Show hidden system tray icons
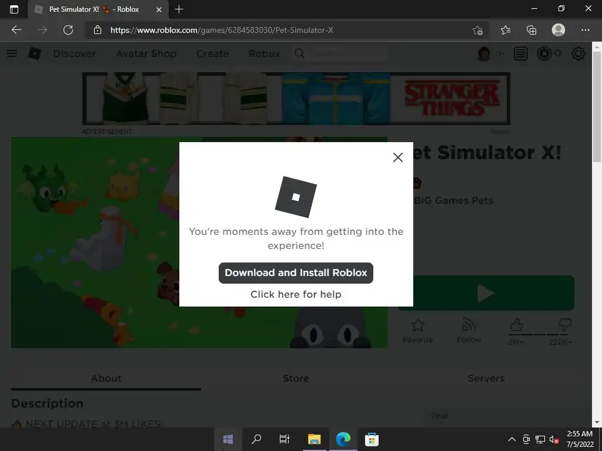602x451 pixels. pyautogui.click(x=512, y=439)
